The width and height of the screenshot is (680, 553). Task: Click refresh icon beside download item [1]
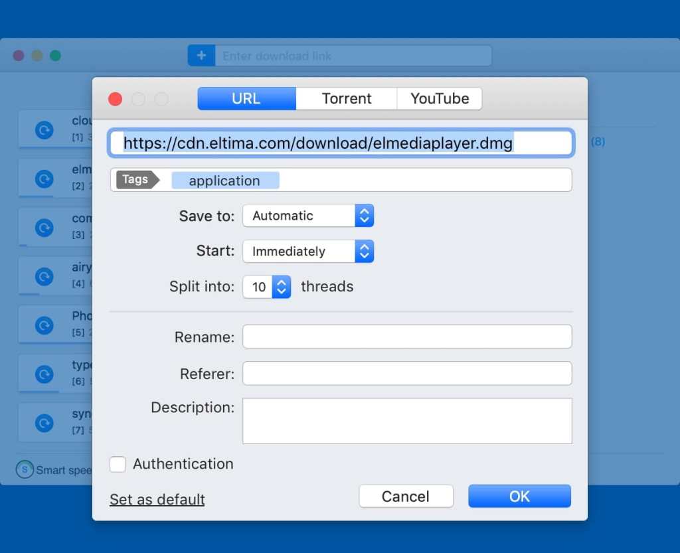pos(44,130)
